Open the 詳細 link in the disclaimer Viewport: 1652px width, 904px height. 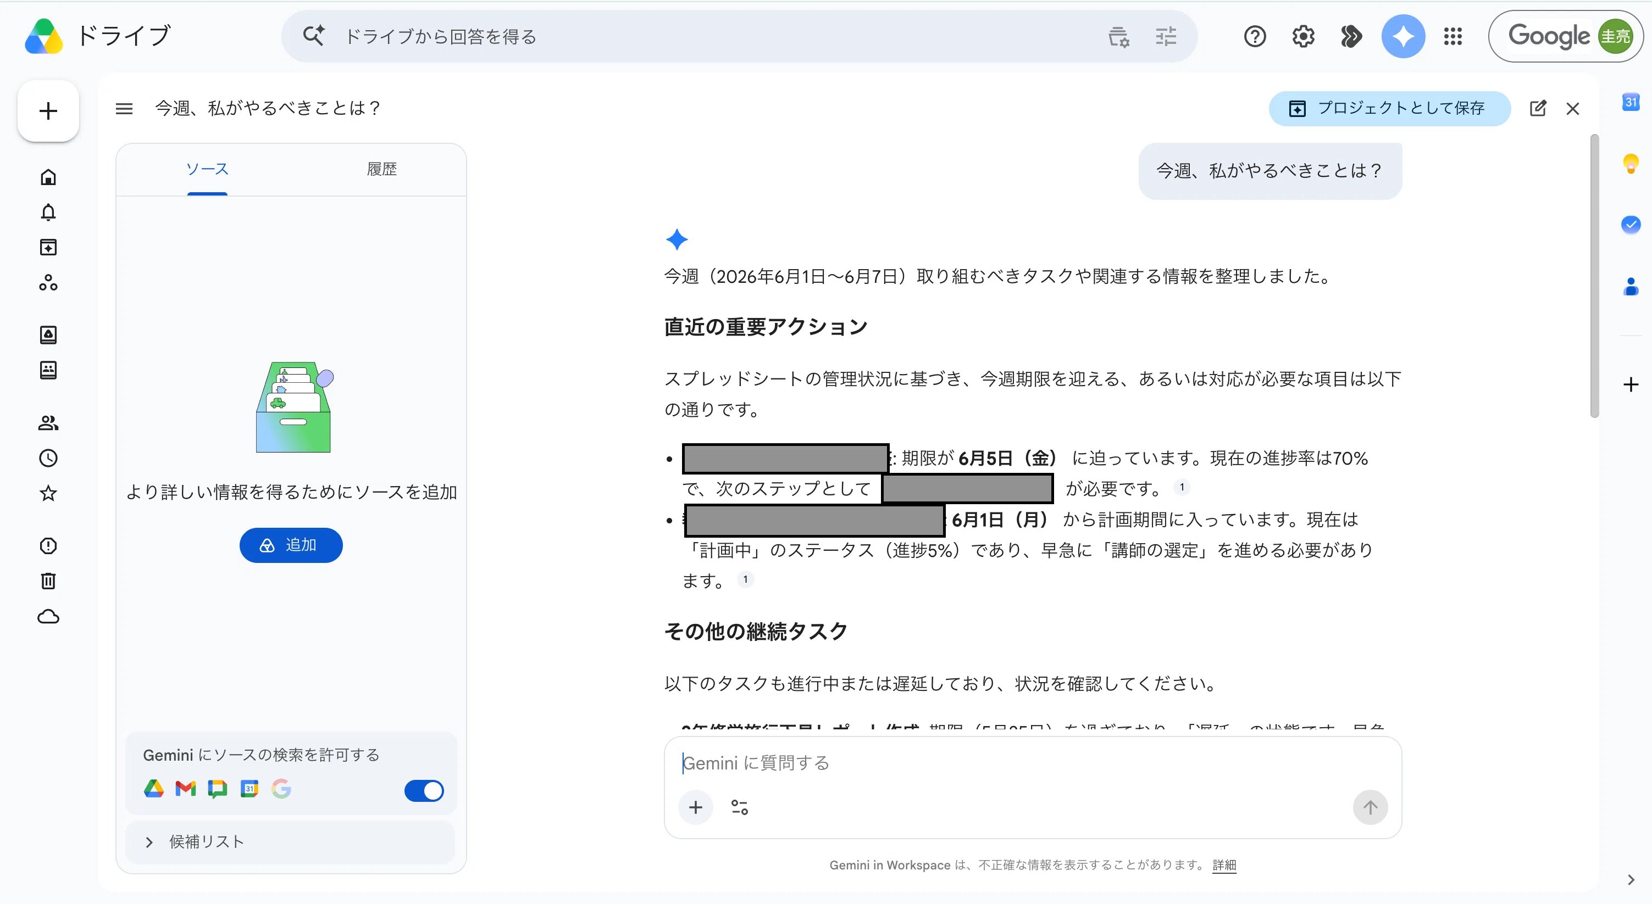(1224, 865)
